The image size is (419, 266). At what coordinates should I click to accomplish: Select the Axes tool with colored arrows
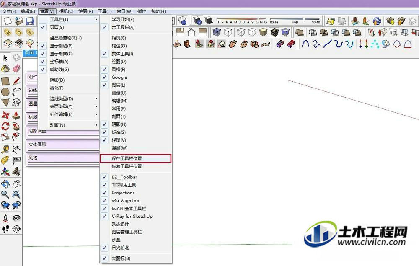coord(5,171)
